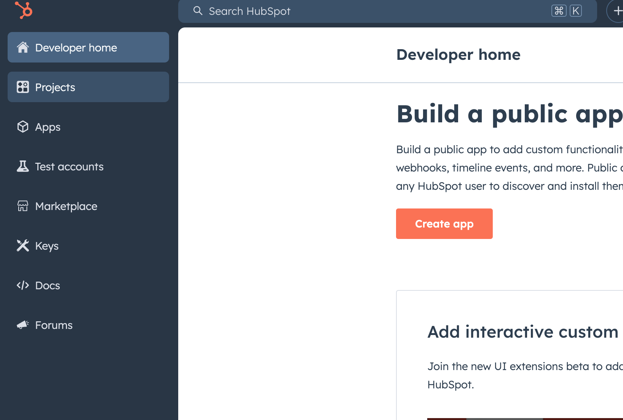Click the Marketplace storefront icon
Screen dimensions: 623x420
pos(23,206)
